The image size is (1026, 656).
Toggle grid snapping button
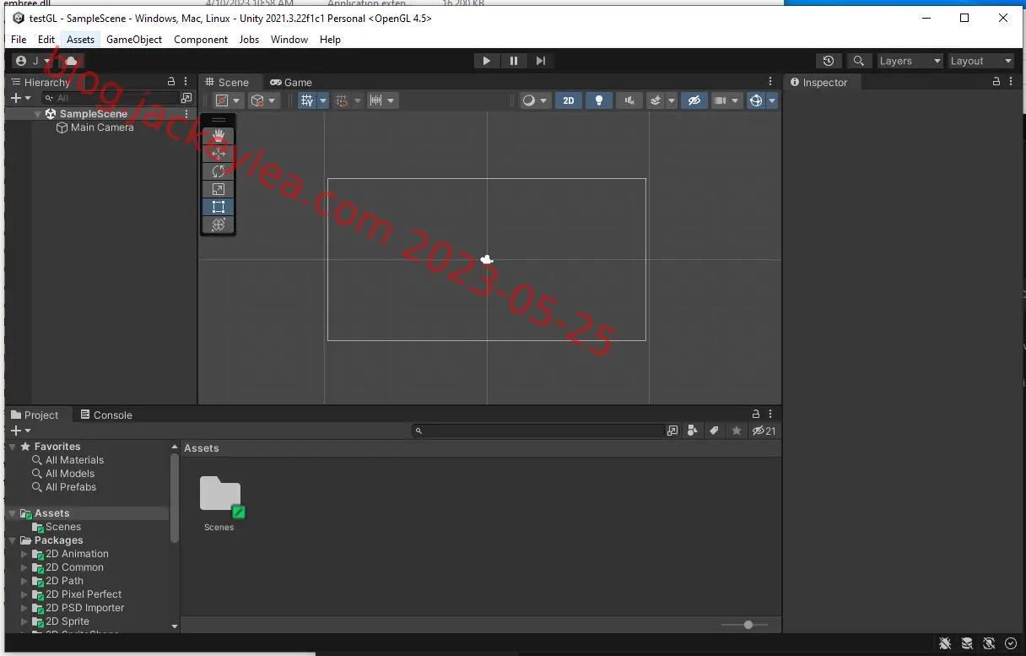[x=342, y=100]
